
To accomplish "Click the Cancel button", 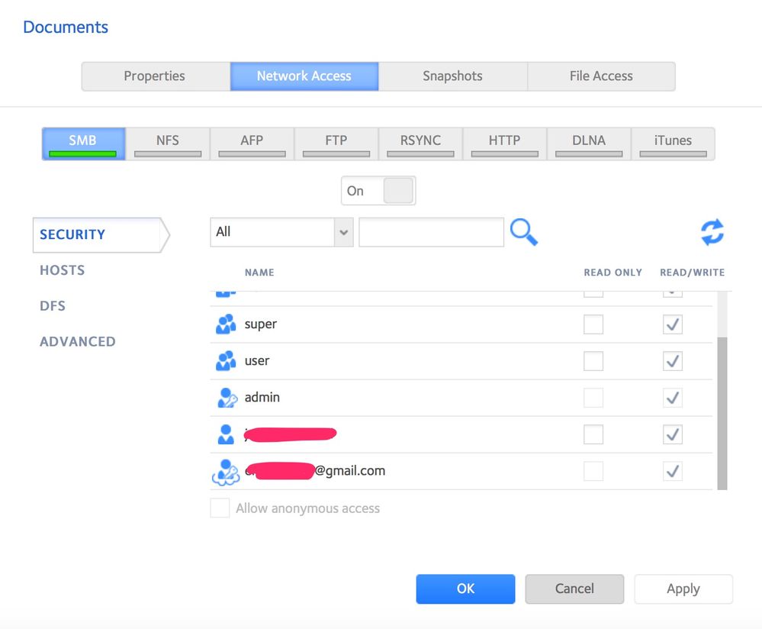I will click(574, 589).
